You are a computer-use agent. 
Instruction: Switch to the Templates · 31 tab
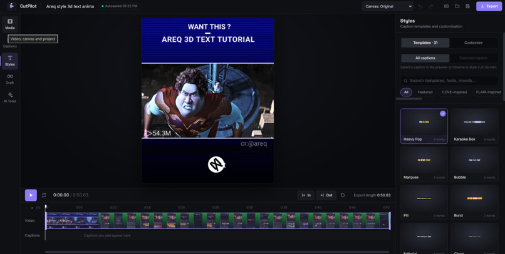point(425,43)
